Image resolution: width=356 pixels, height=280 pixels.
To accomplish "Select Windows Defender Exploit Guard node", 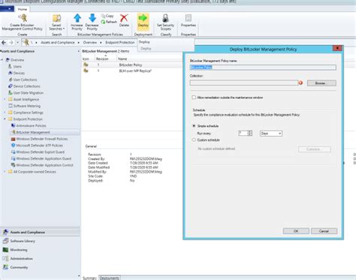I will click(40, 152).
